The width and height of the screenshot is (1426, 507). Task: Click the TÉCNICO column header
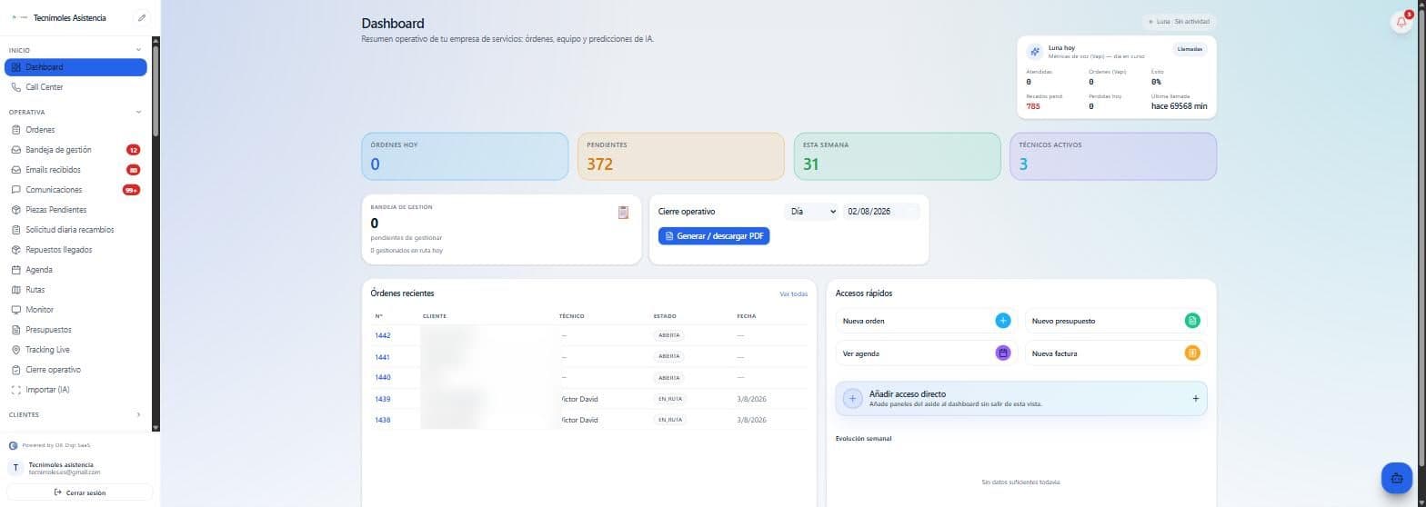coord(572,316)
